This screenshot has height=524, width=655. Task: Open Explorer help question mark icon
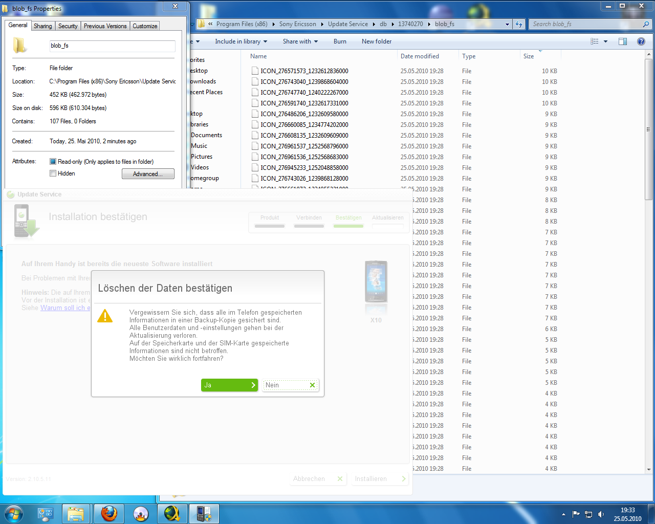(641, 41)
